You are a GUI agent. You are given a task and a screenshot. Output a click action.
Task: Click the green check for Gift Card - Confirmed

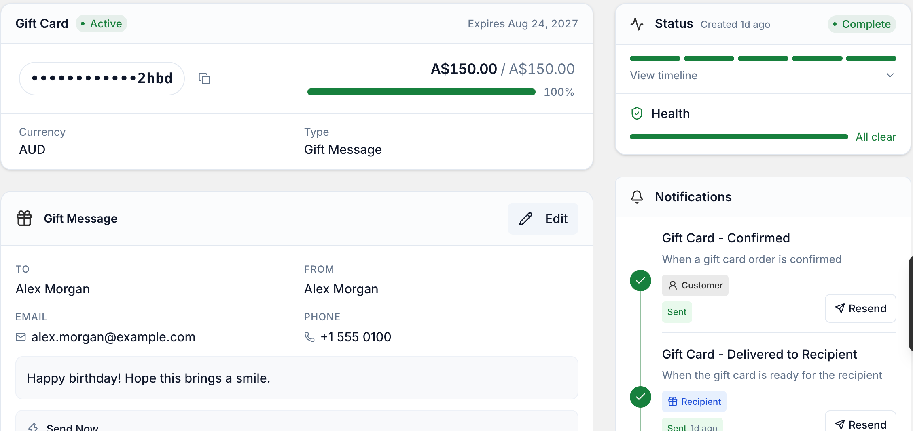pos(640,280)
